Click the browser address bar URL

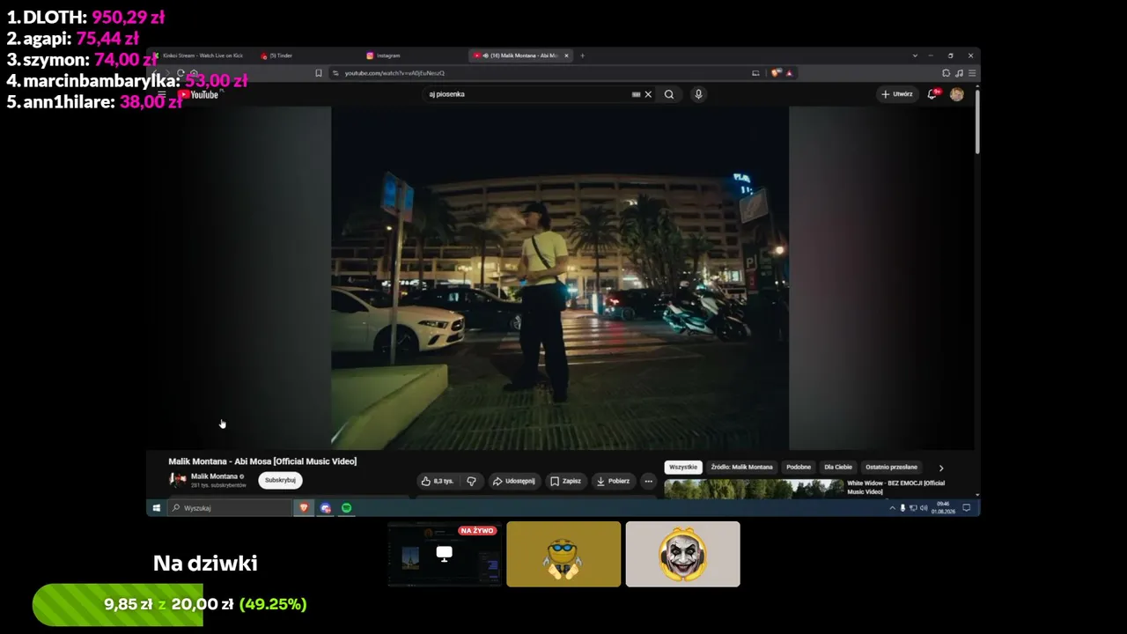(x=394, y=73)
